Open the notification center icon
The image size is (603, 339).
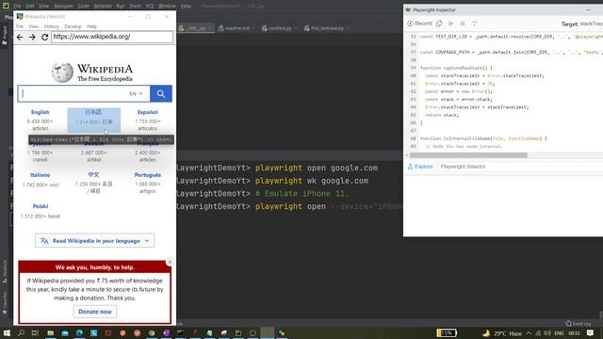[591, 333]
